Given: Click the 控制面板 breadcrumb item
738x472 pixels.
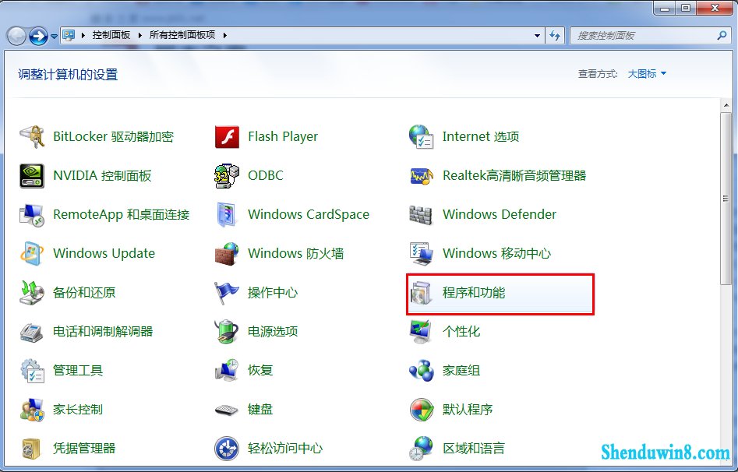Looking at the screenshot, I should click(x=111, y=35).
